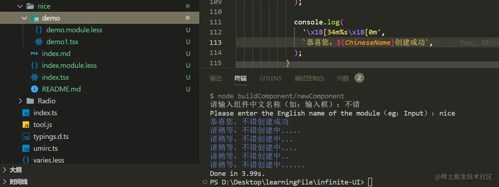Click the git status U of demo1.tsx
The image size is (499, 187).
pyautogui.click(x=188, y=42)
